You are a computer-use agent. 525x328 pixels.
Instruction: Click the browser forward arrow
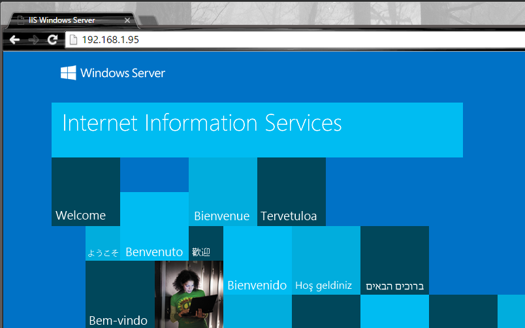click(33, 41)
